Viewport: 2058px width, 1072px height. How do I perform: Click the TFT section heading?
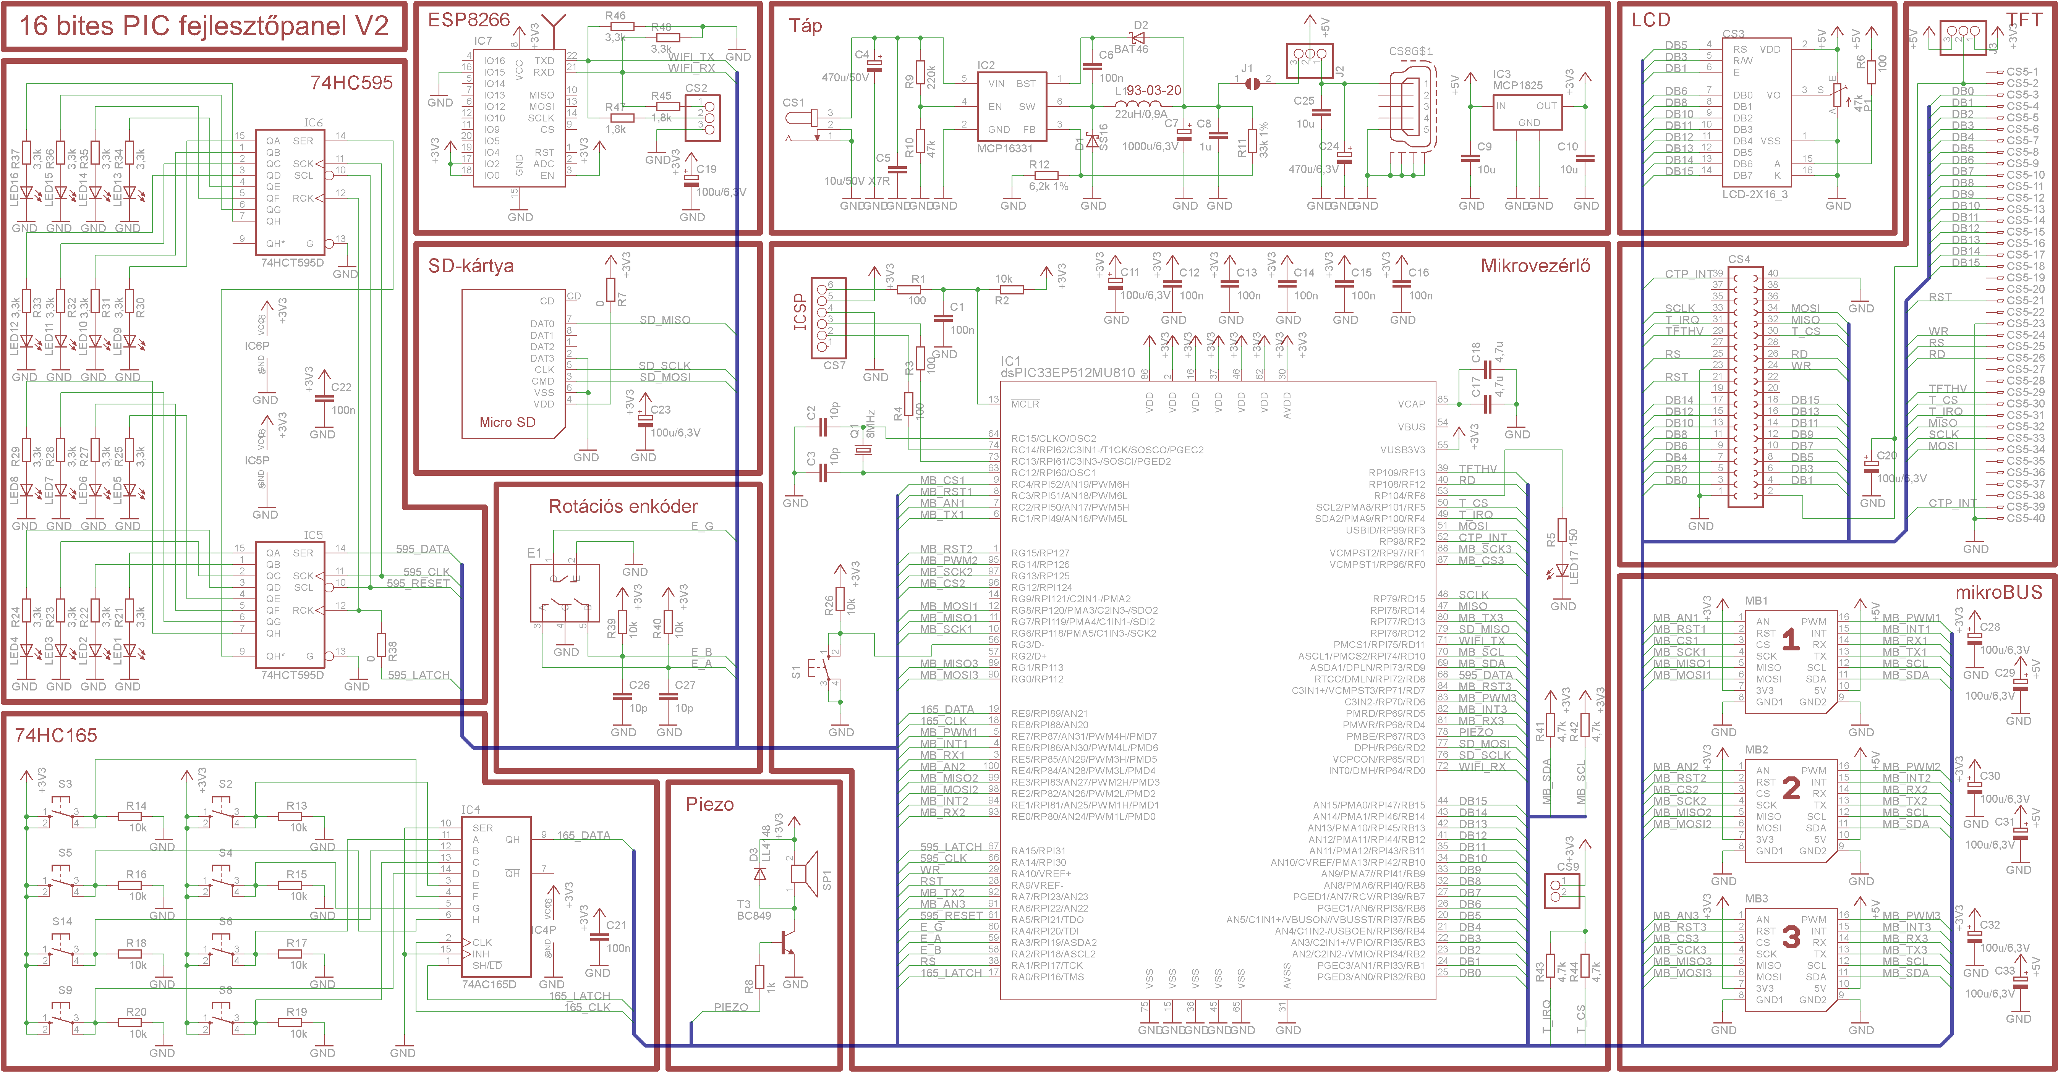2024,20
